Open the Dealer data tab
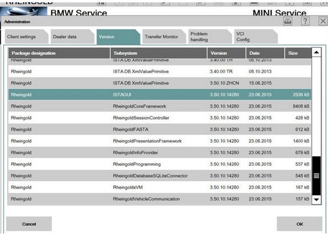This screenshot has height=234, width=328. click(x=72, y=37)
